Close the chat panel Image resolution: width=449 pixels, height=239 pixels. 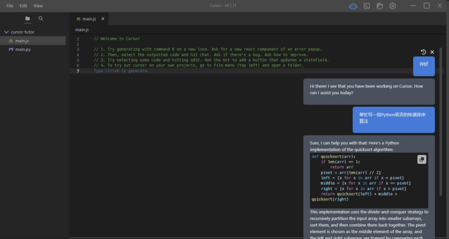coord(432,52)
